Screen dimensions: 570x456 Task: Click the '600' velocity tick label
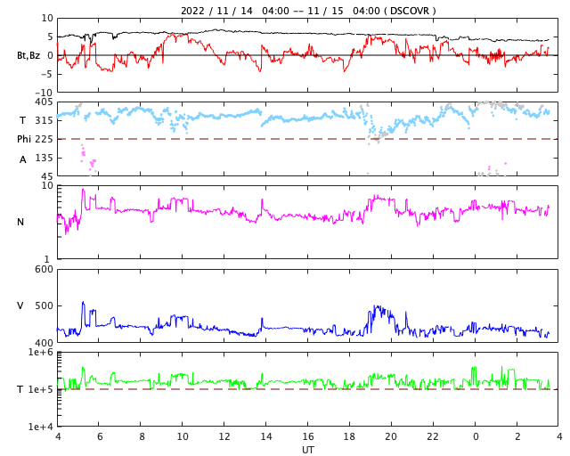(x=44, y=269)
